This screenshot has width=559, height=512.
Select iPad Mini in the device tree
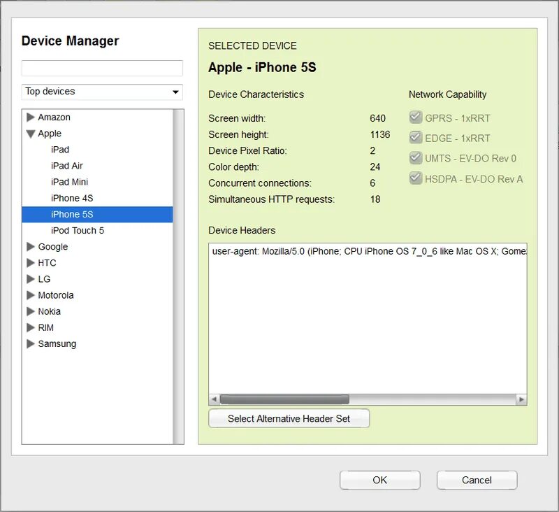[x=97, y=182]
